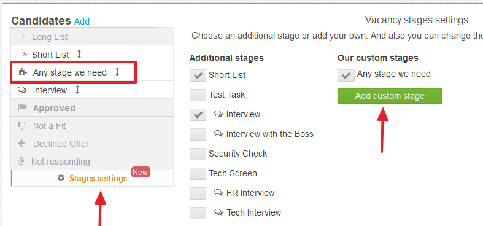Click the reorder arrows icon next to Interview stage

pos(77,90)
